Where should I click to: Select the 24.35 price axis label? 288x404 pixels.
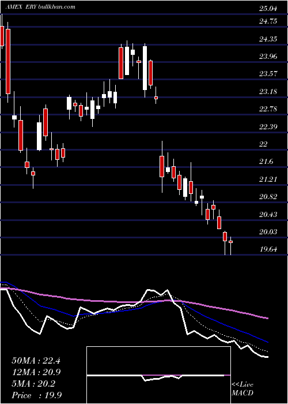[x=268, y=39]
